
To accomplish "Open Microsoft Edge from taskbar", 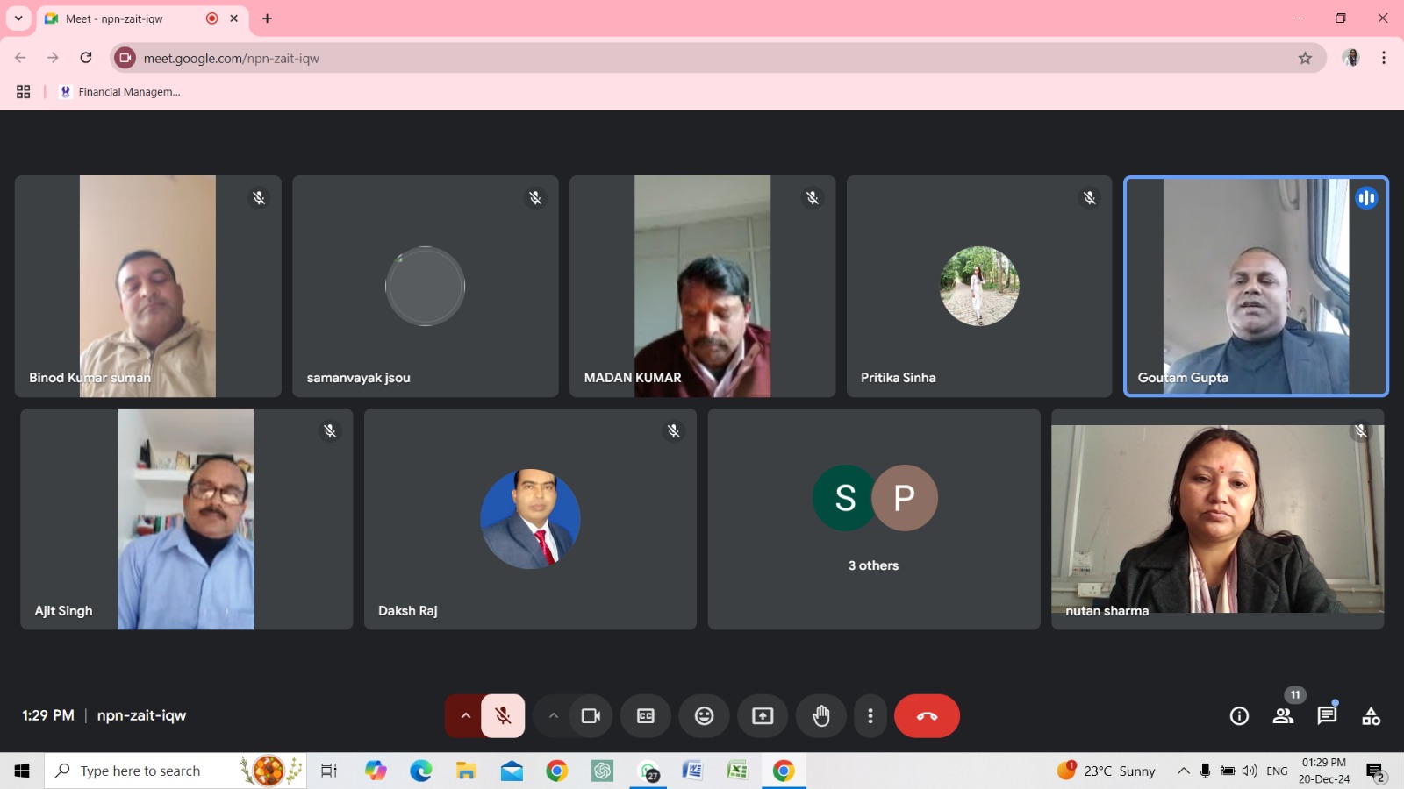I will pyautogui.click(x=421, y=771).
